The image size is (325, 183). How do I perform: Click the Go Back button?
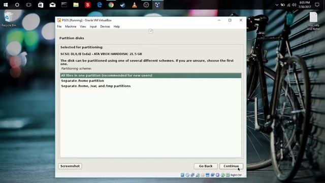coord(206,166)
